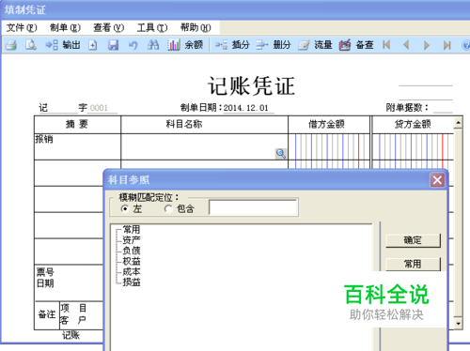Jump to first voucher arrow

[x=386, y=45]
